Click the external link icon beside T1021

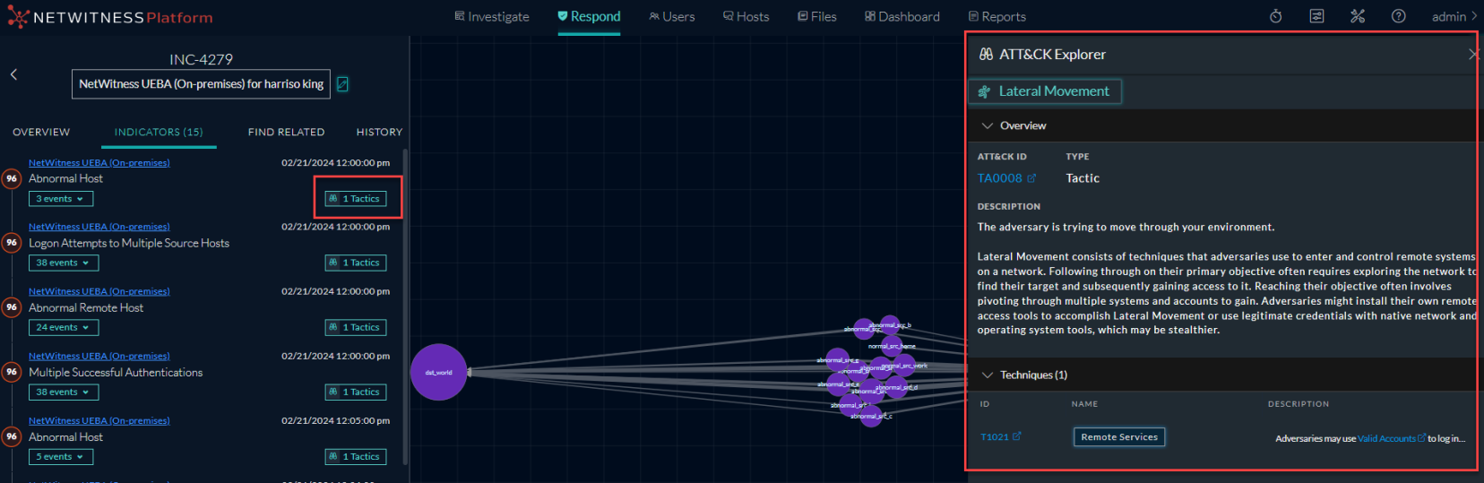pyautogui.click(x=1017, y=436)
